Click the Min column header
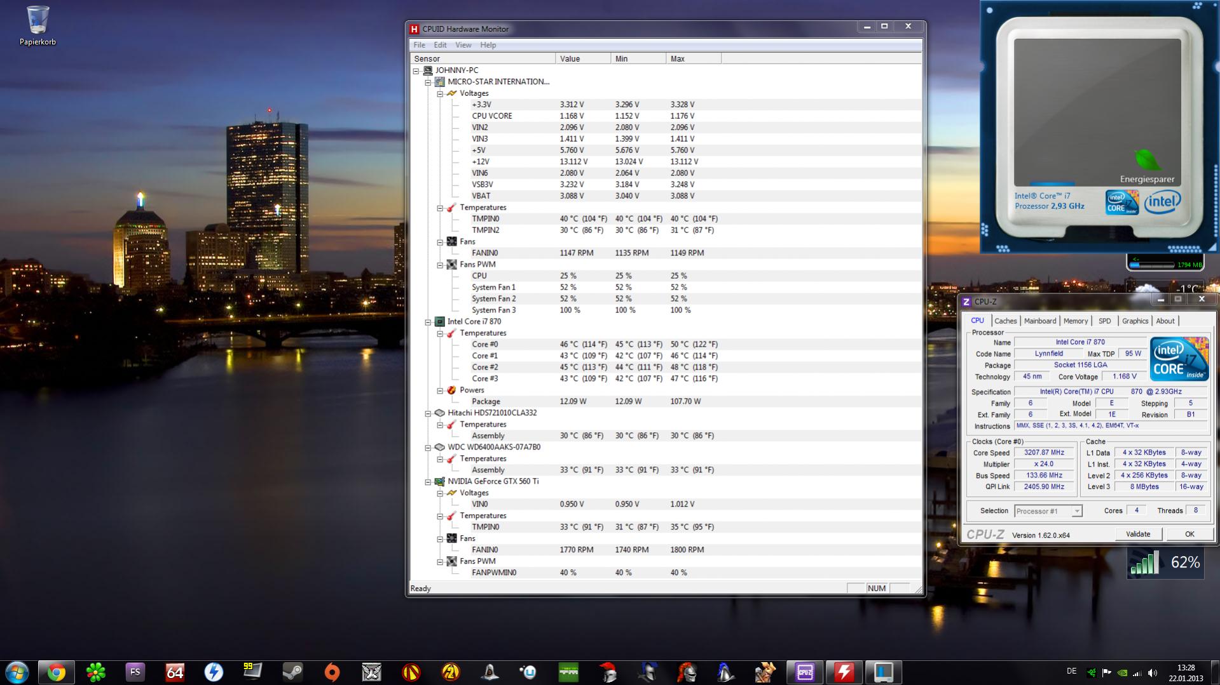This screenshot has height=685, width=1220. (x=638, y=58)
